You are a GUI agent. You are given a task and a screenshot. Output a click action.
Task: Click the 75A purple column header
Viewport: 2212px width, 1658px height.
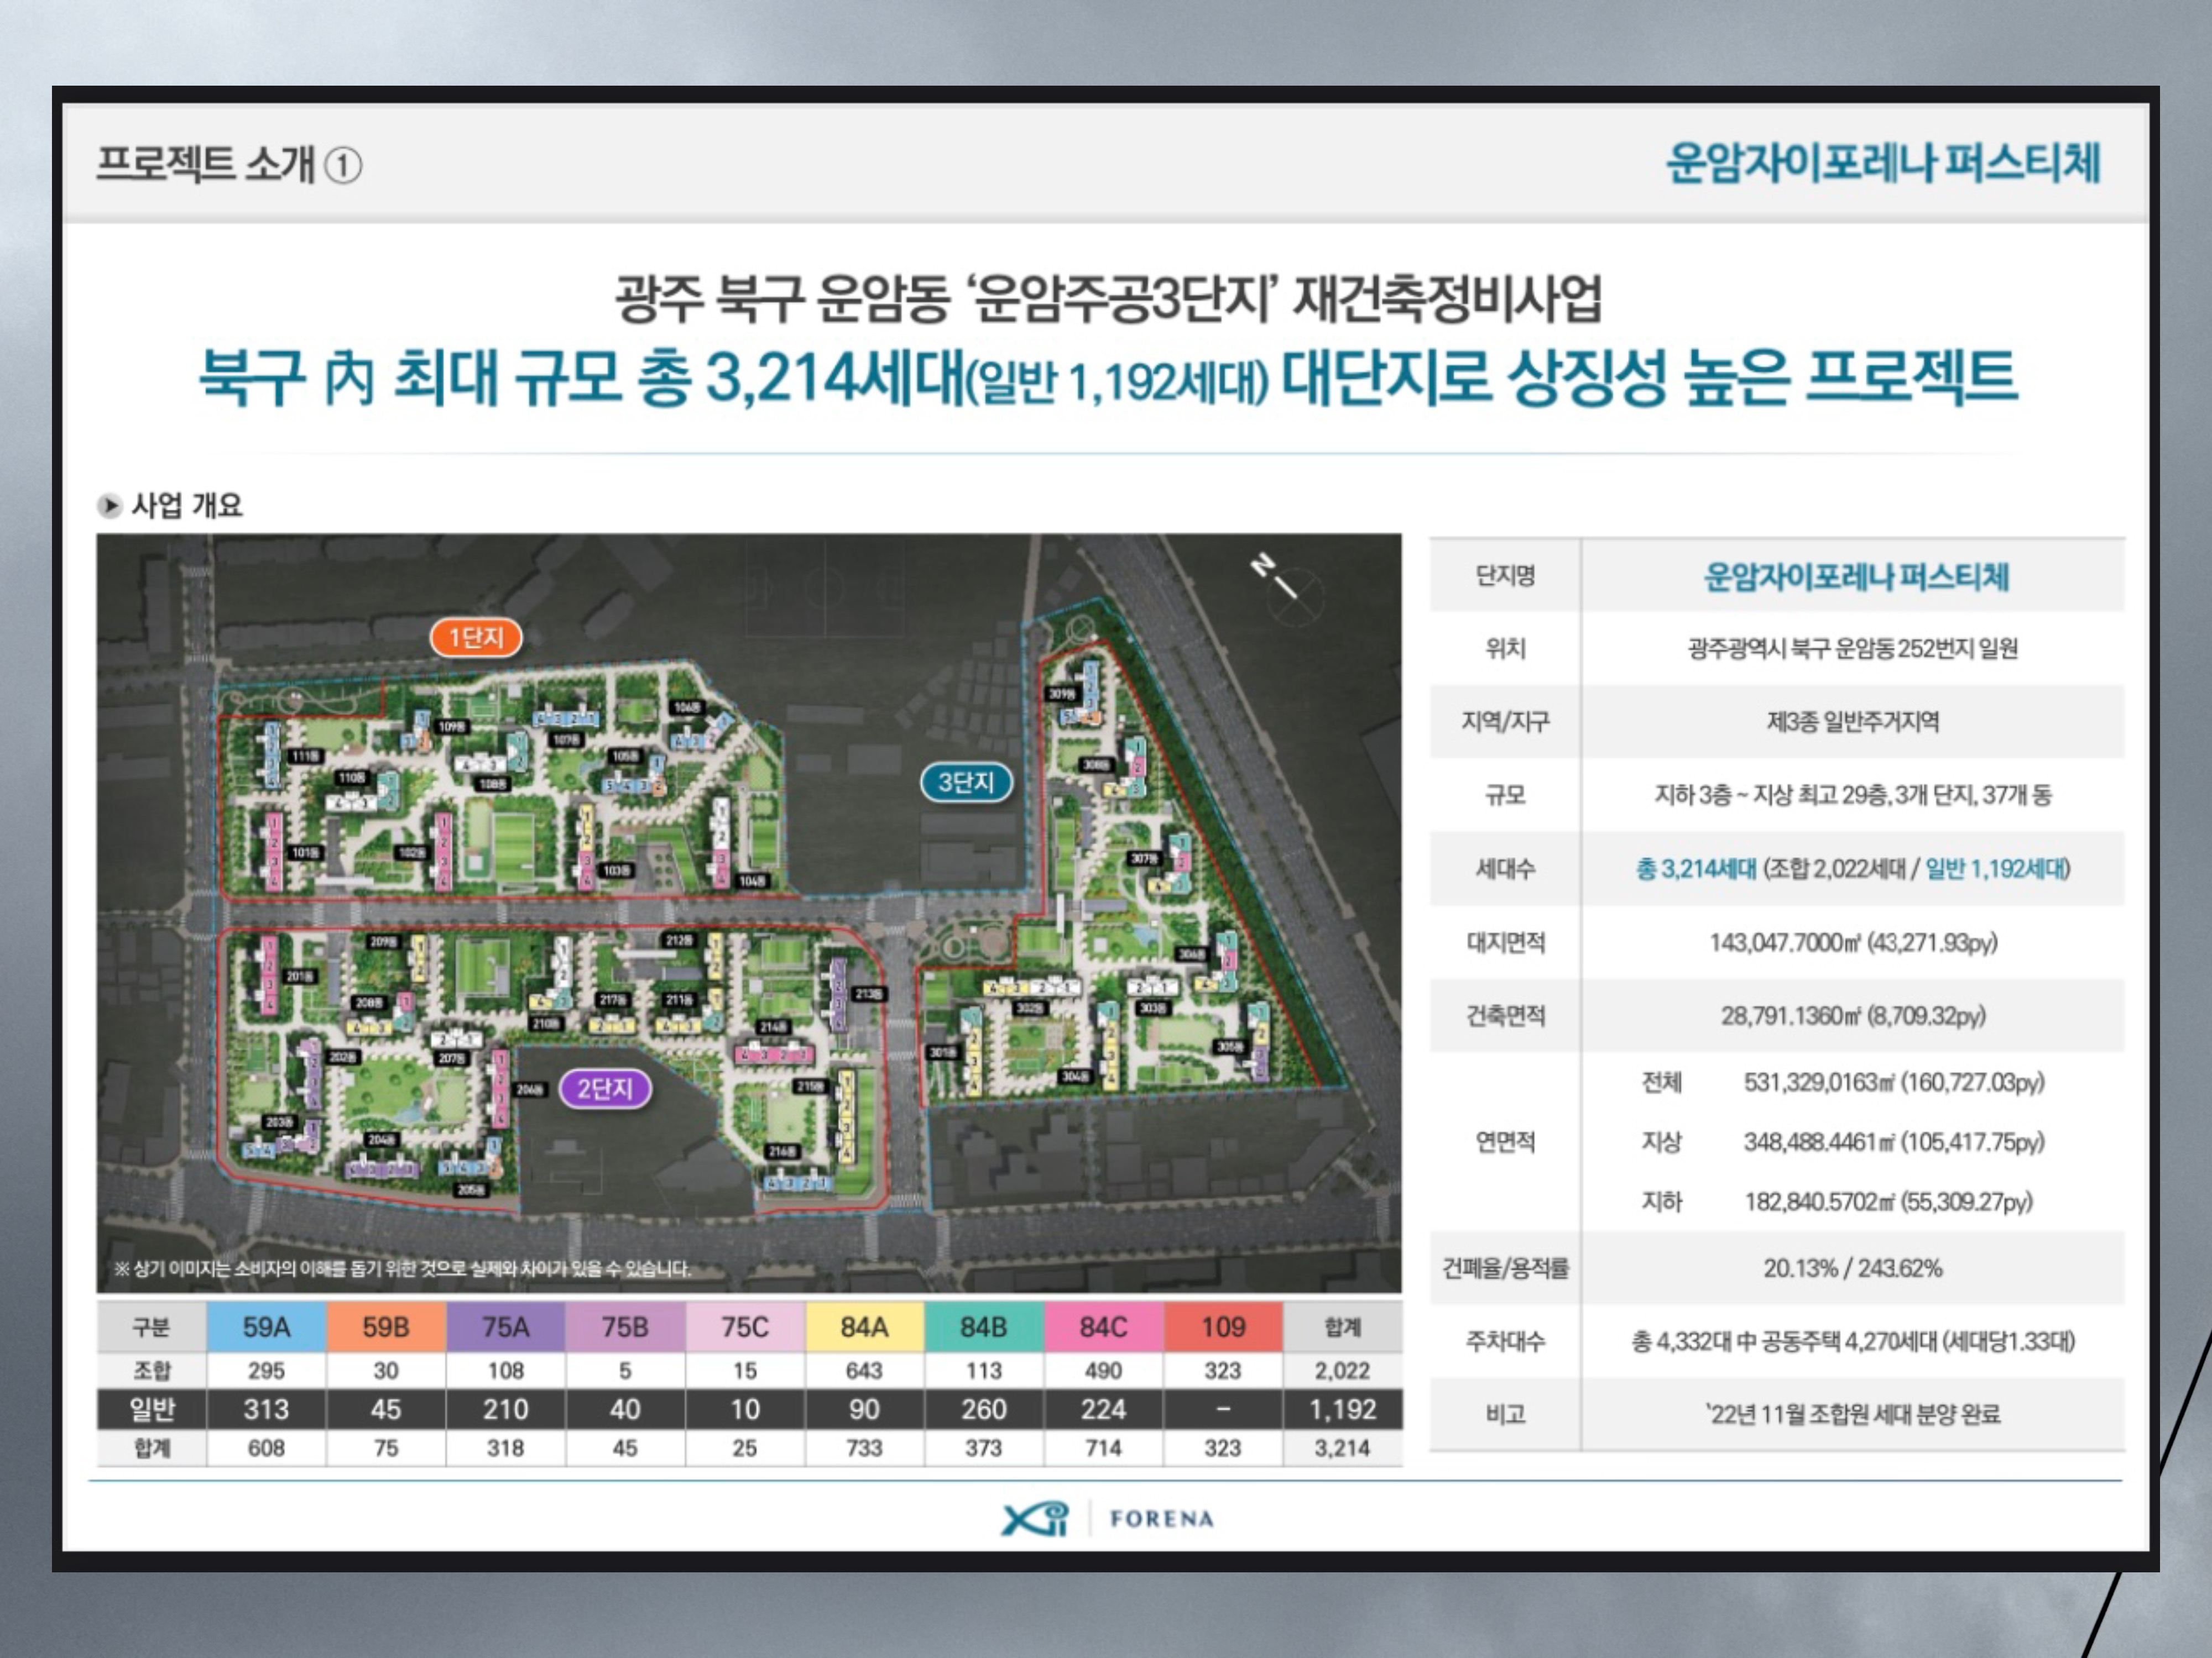[505, 1327]
